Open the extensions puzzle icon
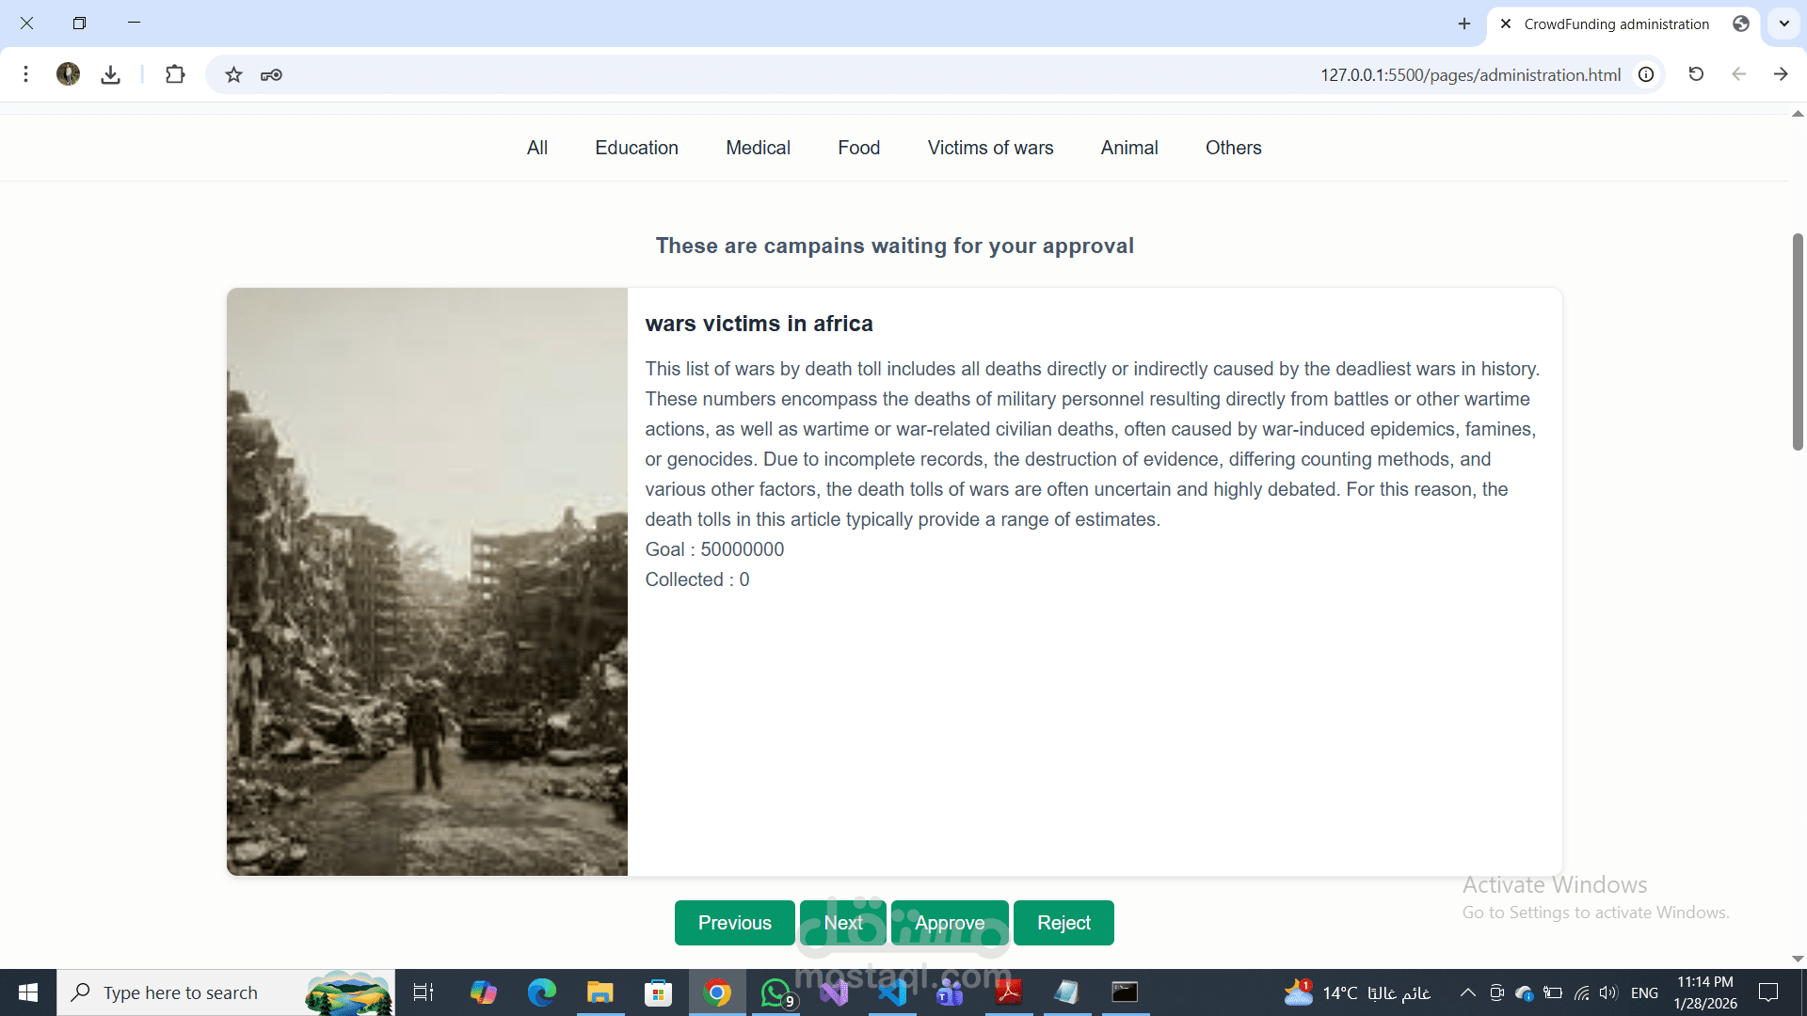The image size is (1807, 1016). [x=175, y=75]
